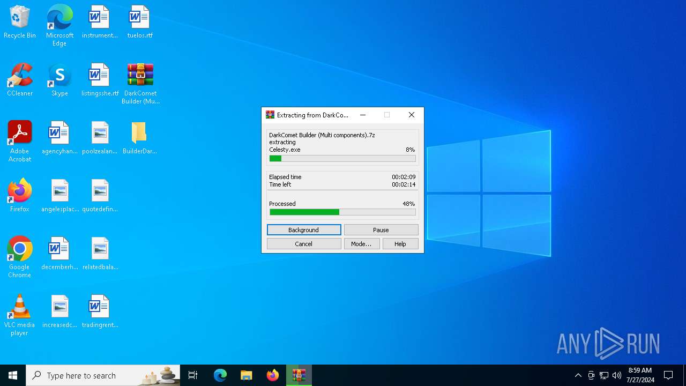This screenshot has width=686, height=386.
Task: Open the notification center
Action: pyautogui.click(x=668, y=375)
